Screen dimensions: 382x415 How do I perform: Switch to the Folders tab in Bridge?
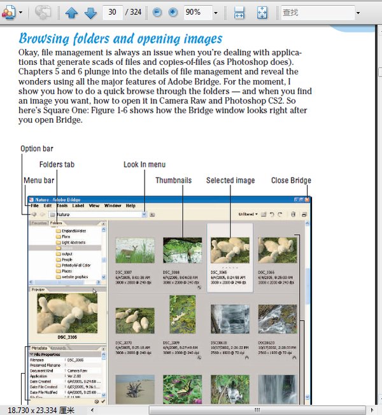pyautogui.click(x=56, y=223)
